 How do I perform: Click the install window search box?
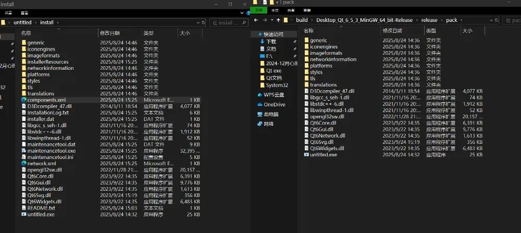(x=229, y=22)
